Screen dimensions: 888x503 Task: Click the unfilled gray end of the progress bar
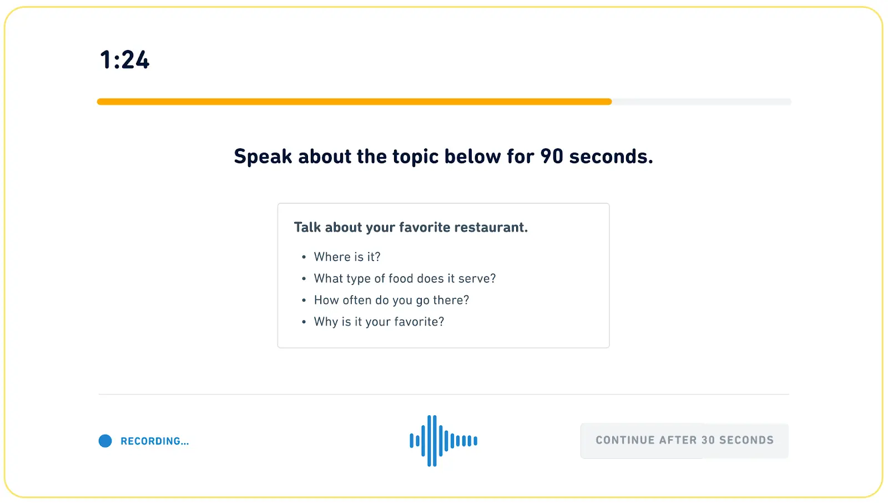(702, 102)
